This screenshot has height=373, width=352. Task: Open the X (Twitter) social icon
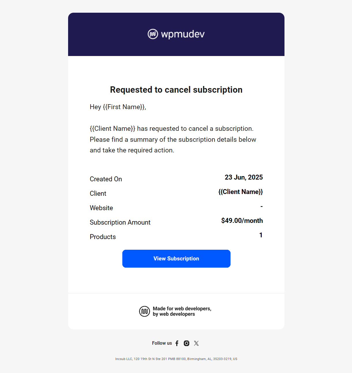196,343
